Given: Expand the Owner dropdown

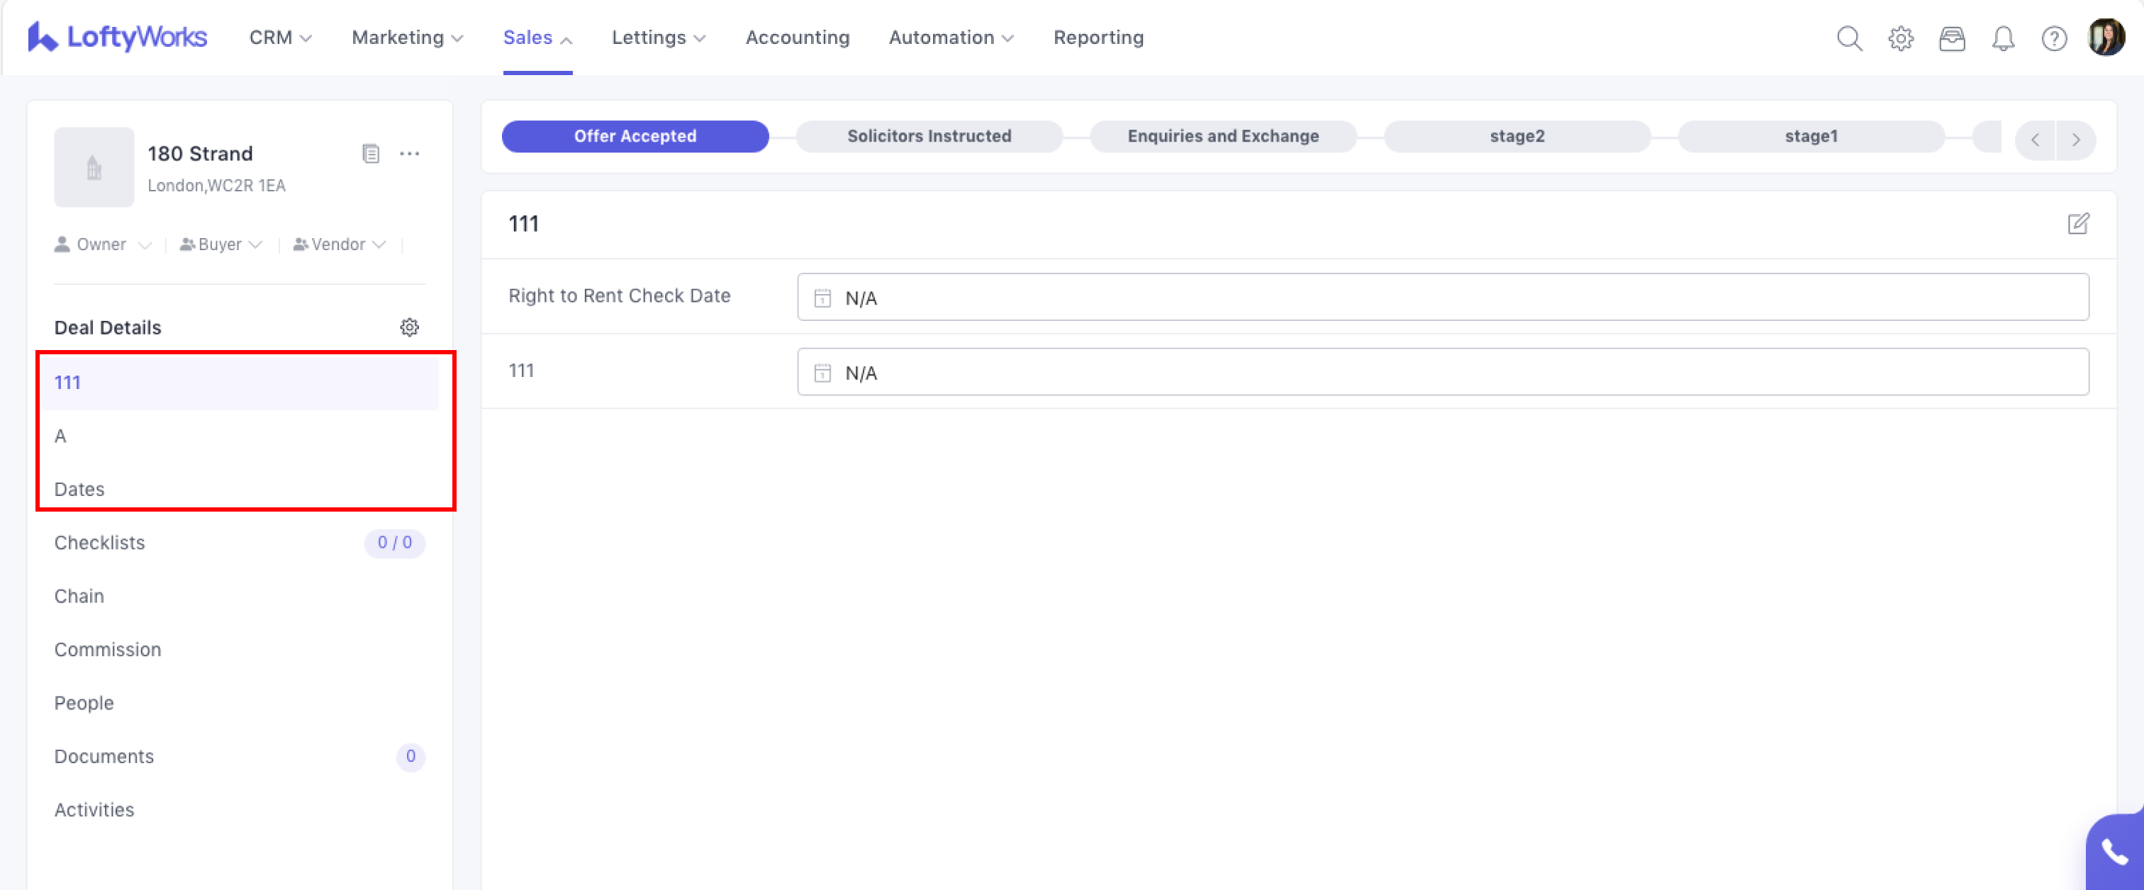Looking at the screenshot, I should [102, 244].
